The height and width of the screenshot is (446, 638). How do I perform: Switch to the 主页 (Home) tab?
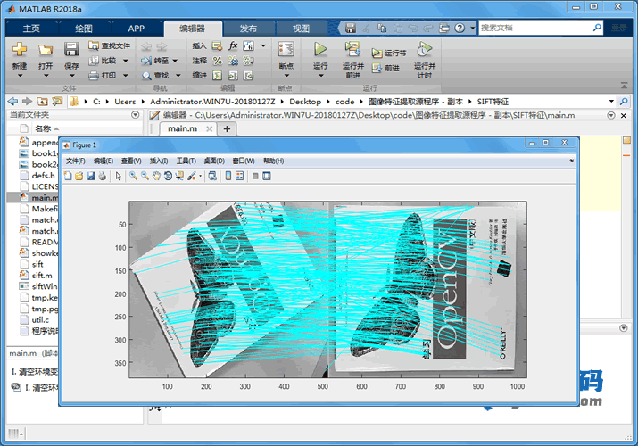(31, 29)
